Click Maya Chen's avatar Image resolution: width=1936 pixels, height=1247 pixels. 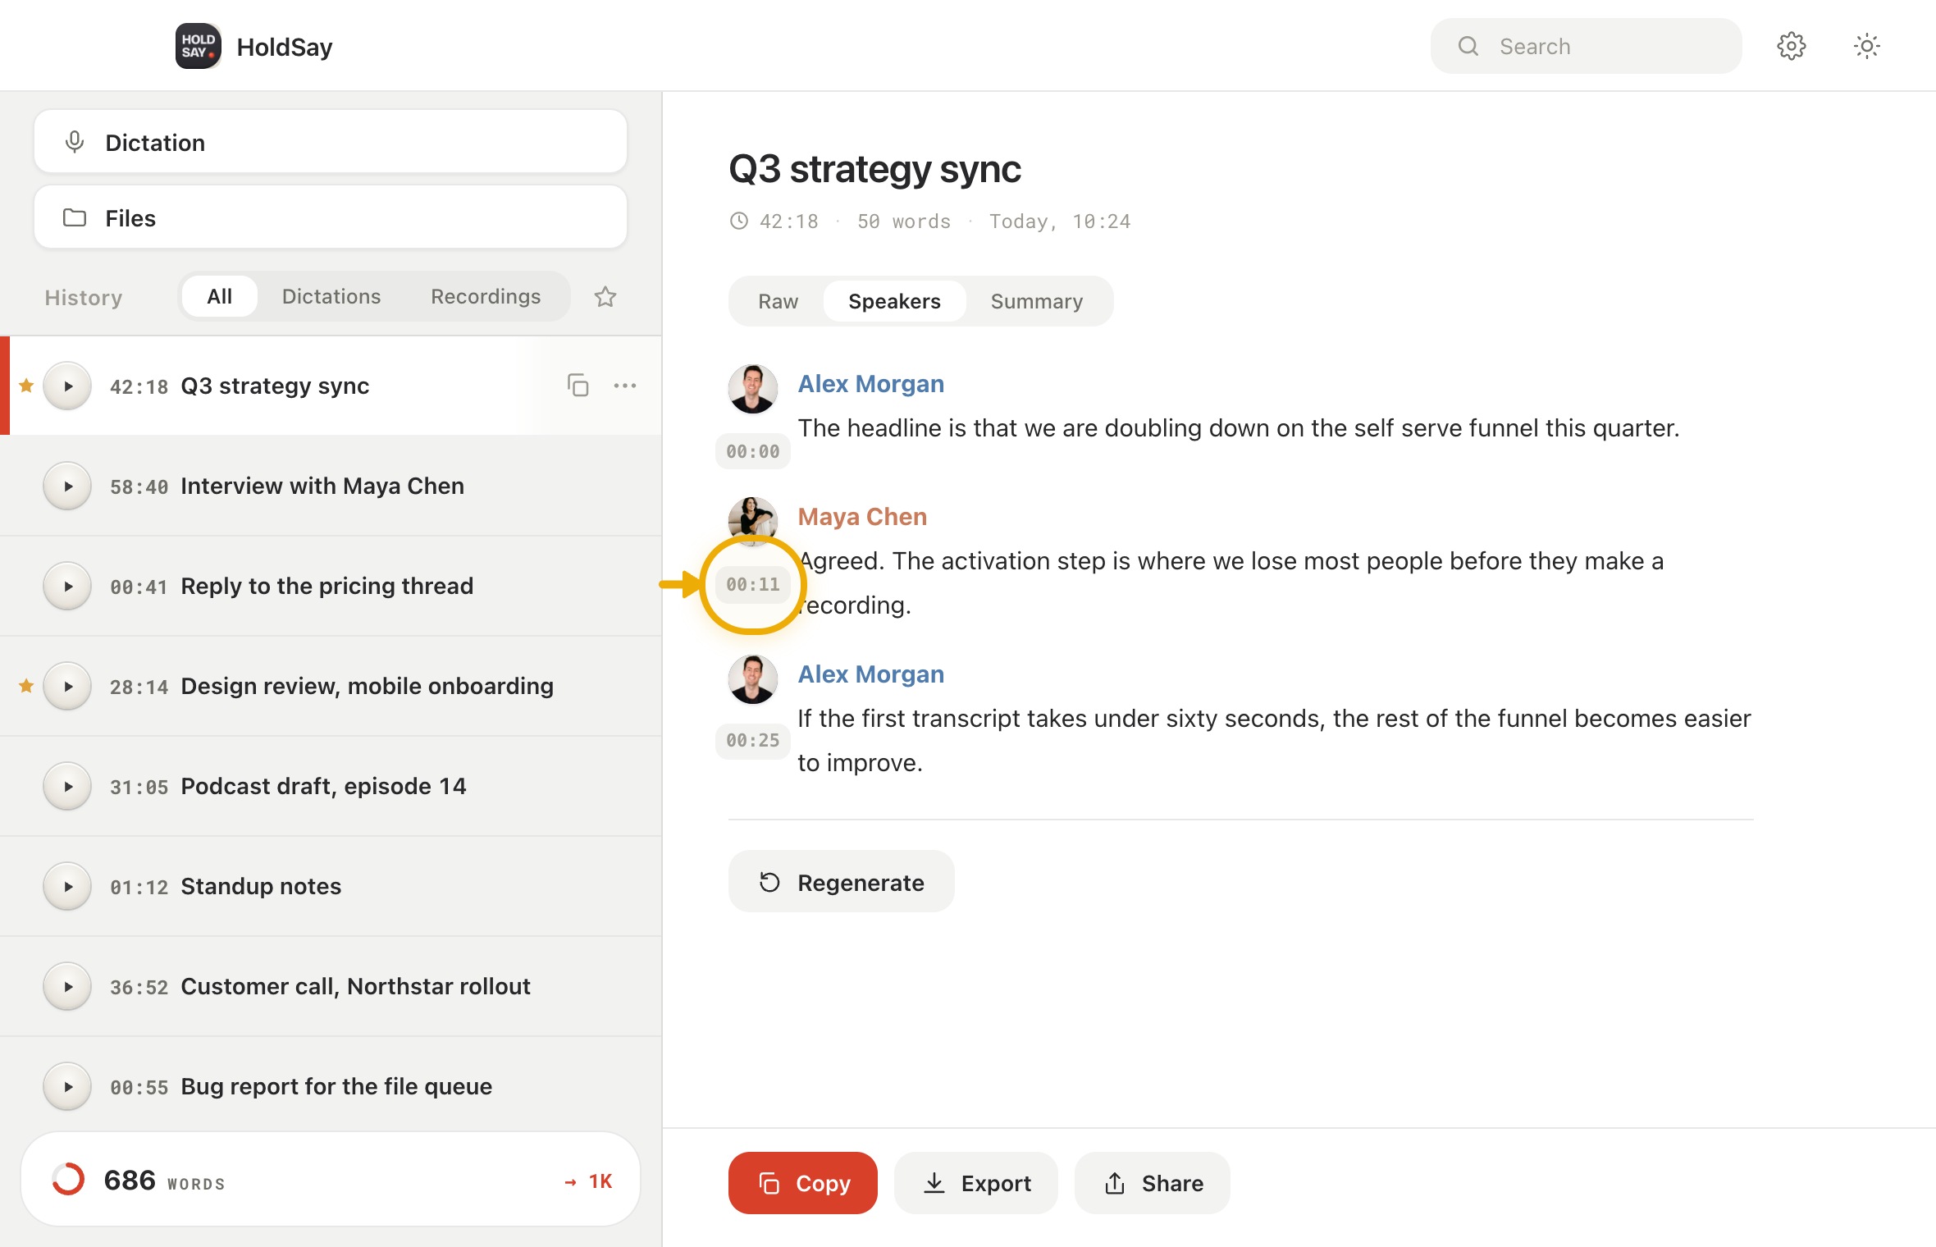[752, 520]
